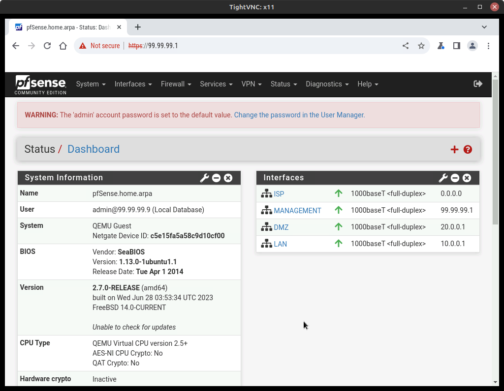Open the browser profile menu

click(472, 46)
